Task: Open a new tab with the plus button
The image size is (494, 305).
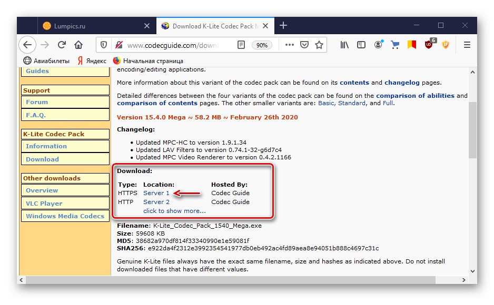Action: (283, 25)
